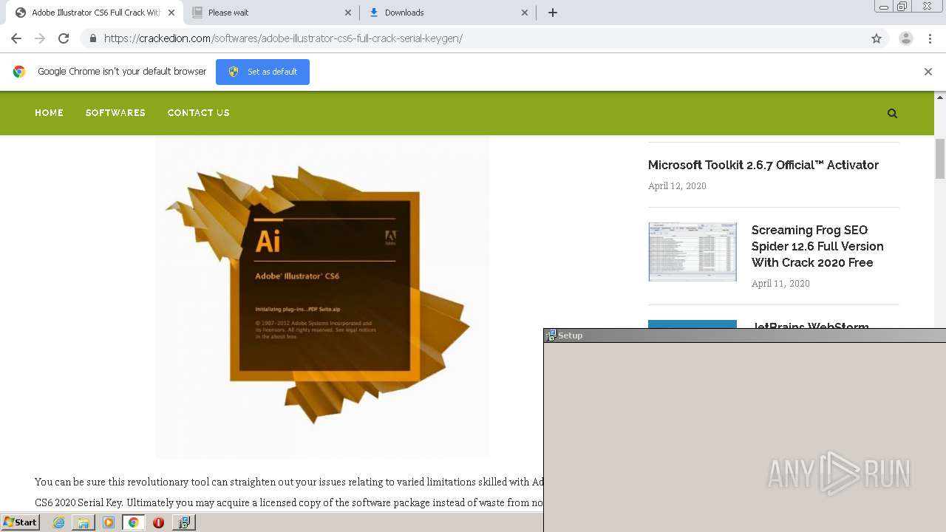
Task: Open the website search magnifier icon
Action: tap(892, 113)
